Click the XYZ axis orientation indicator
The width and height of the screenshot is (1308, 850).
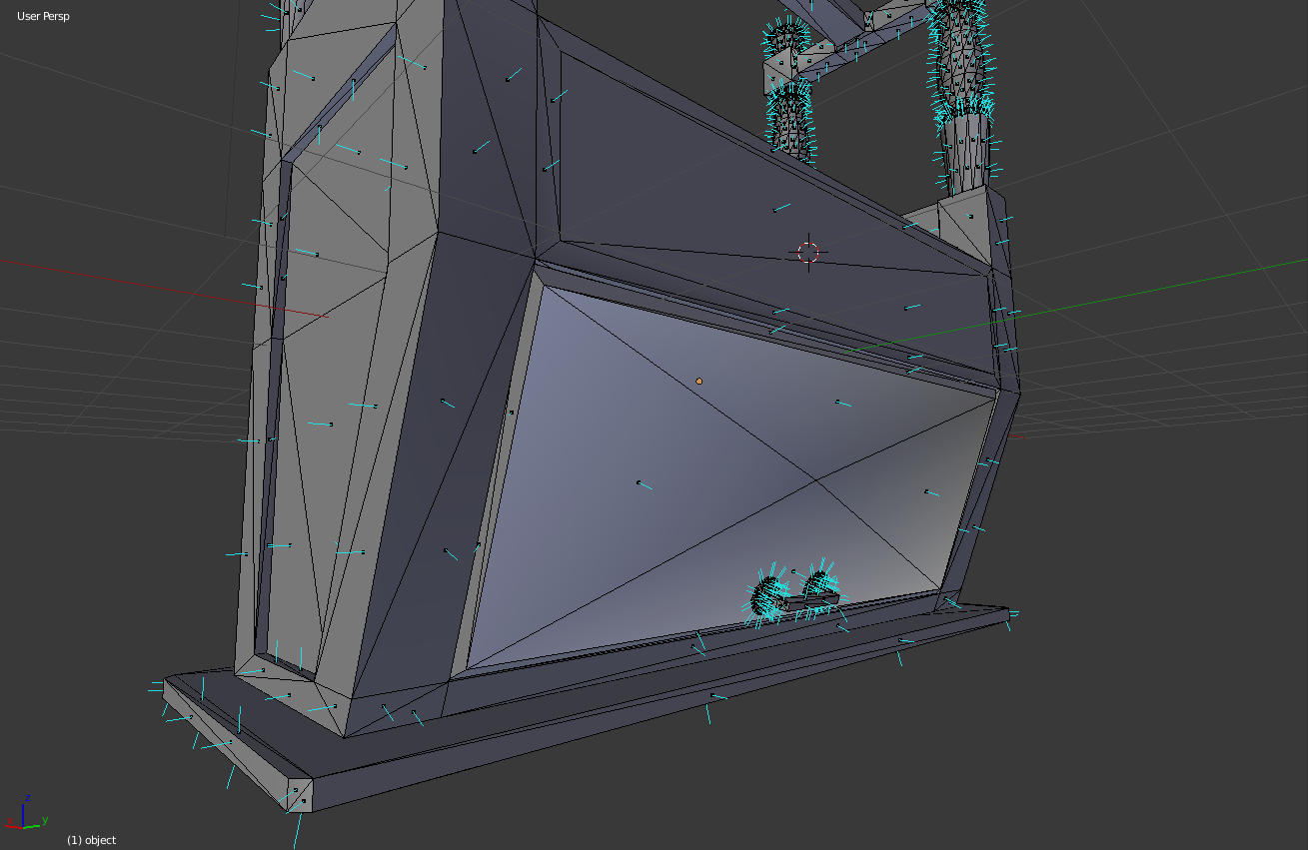click(x=26, y=813)
